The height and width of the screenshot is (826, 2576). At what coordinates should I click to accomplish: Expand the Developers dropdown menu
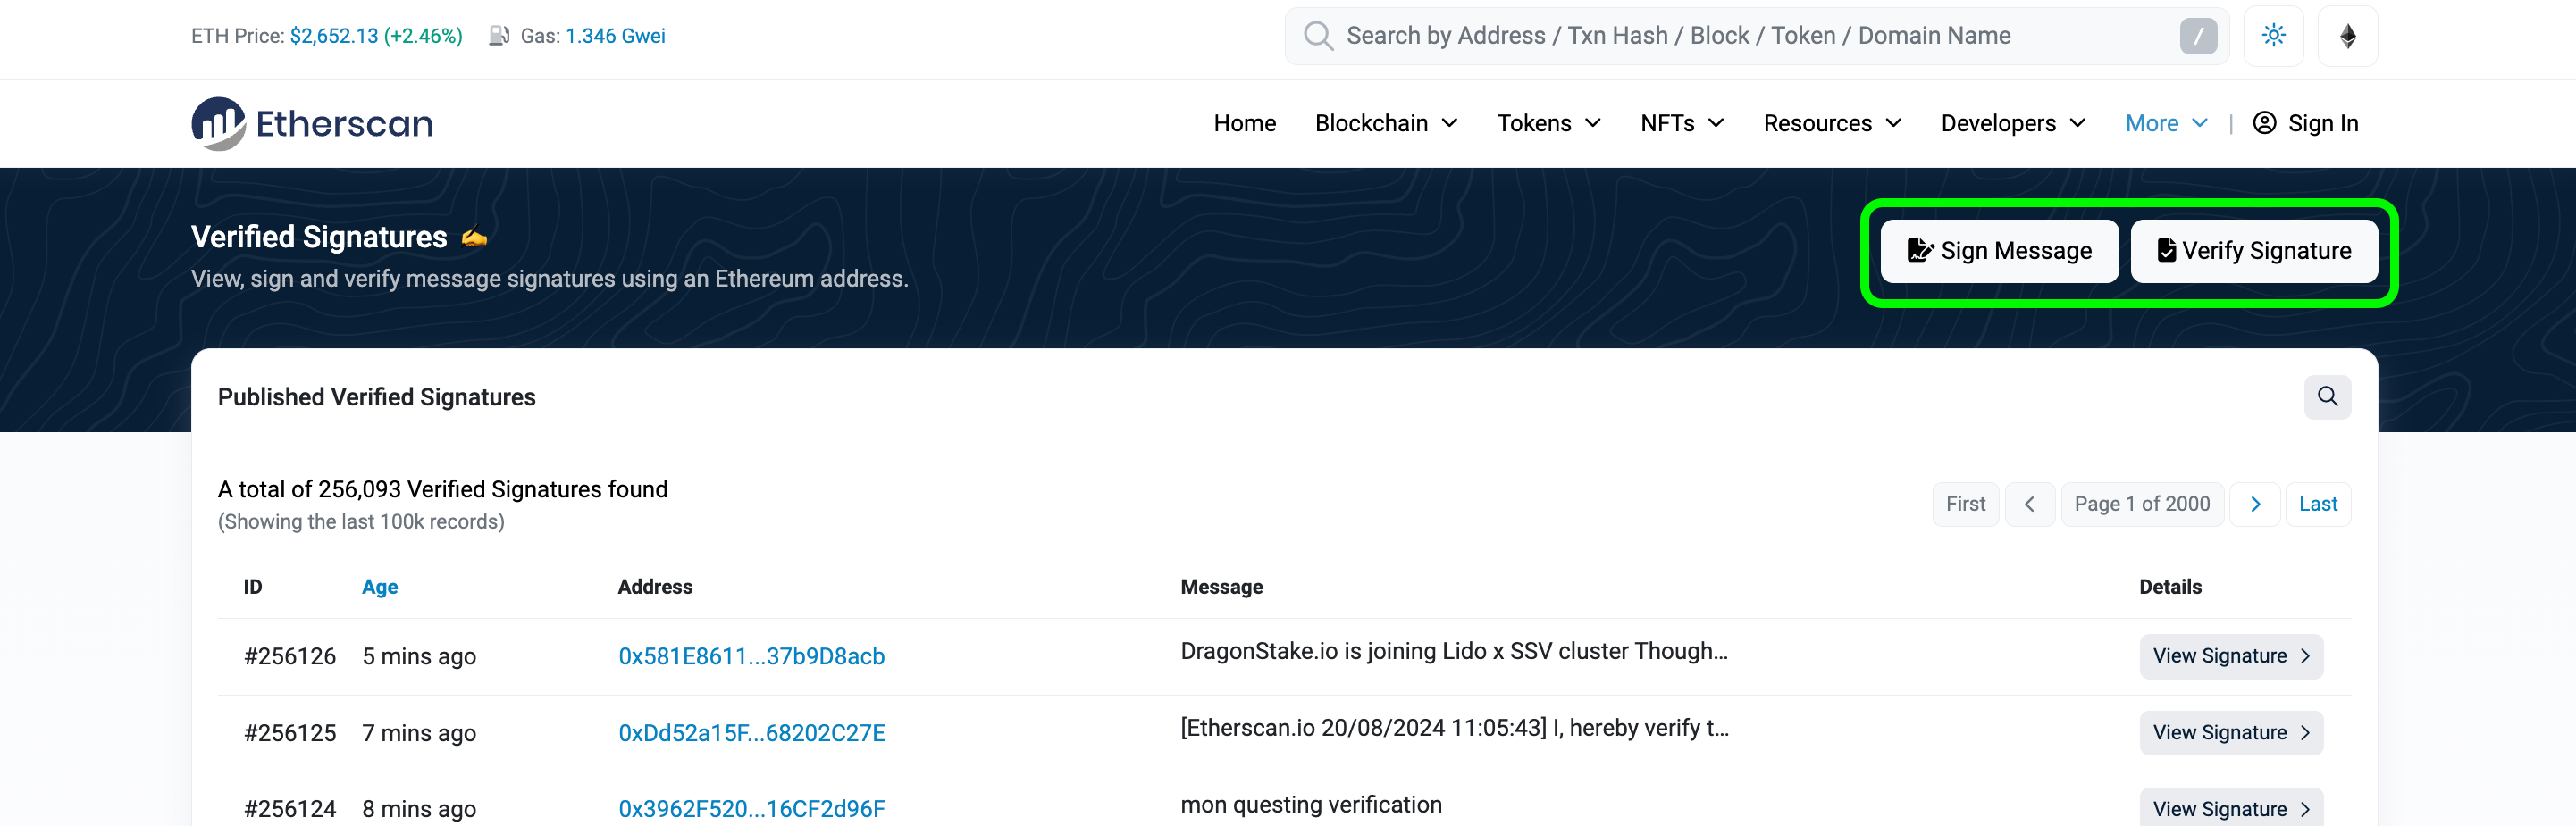click(x=2012, y=123)
